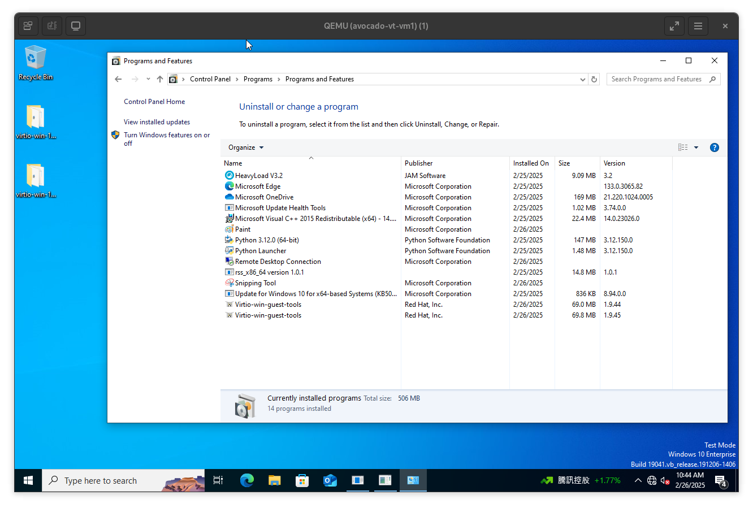Select the Snipping Tool icon
The height and width of the screenshot is (508, 753).
click(x=229, y=283)
